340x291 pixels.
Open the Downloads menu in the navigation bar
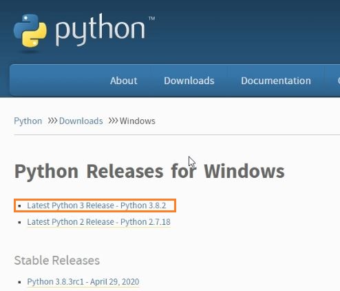[189, 81]
